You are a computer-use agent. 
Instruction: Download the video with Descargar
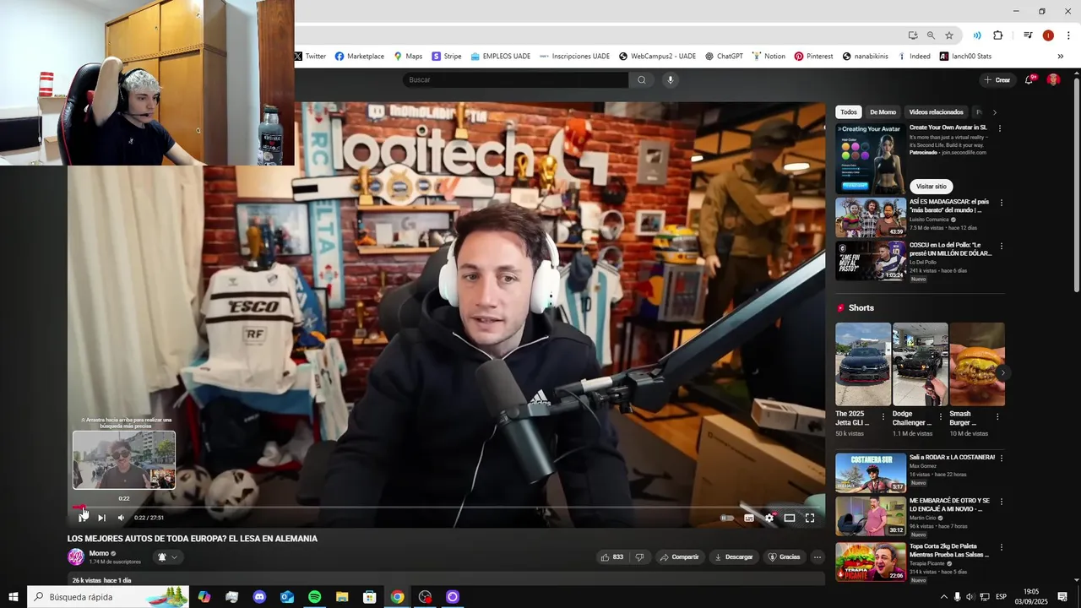[x=733, y=557]
